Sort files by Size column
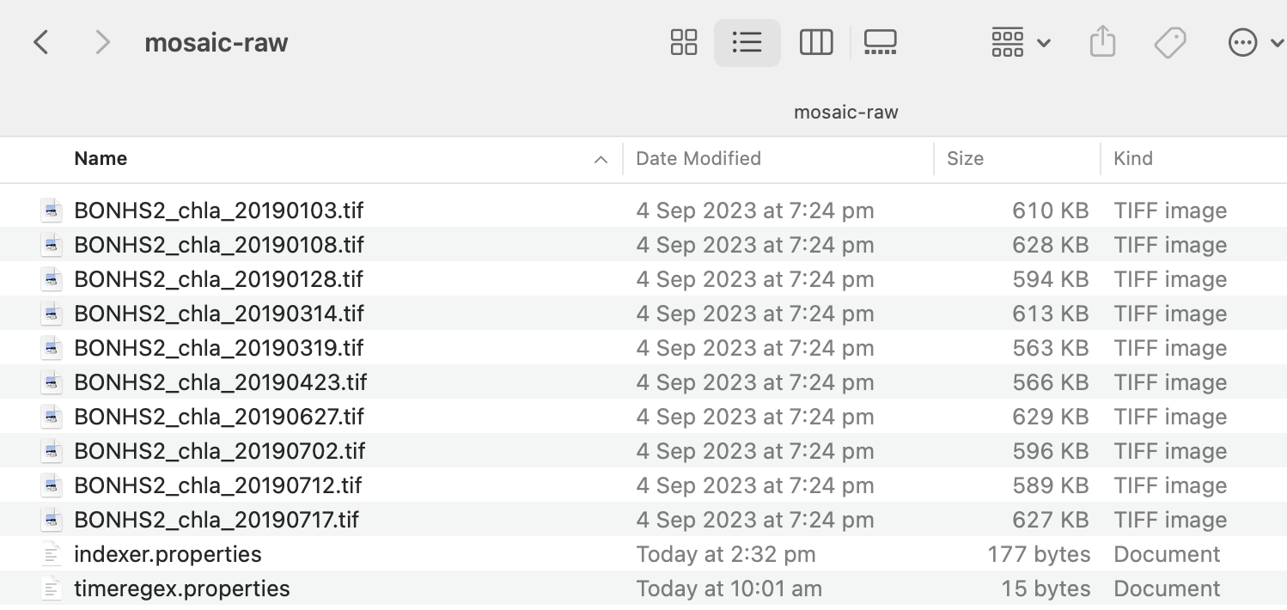The width and height of the screenshot is (1287, 610). click(966, 159)
